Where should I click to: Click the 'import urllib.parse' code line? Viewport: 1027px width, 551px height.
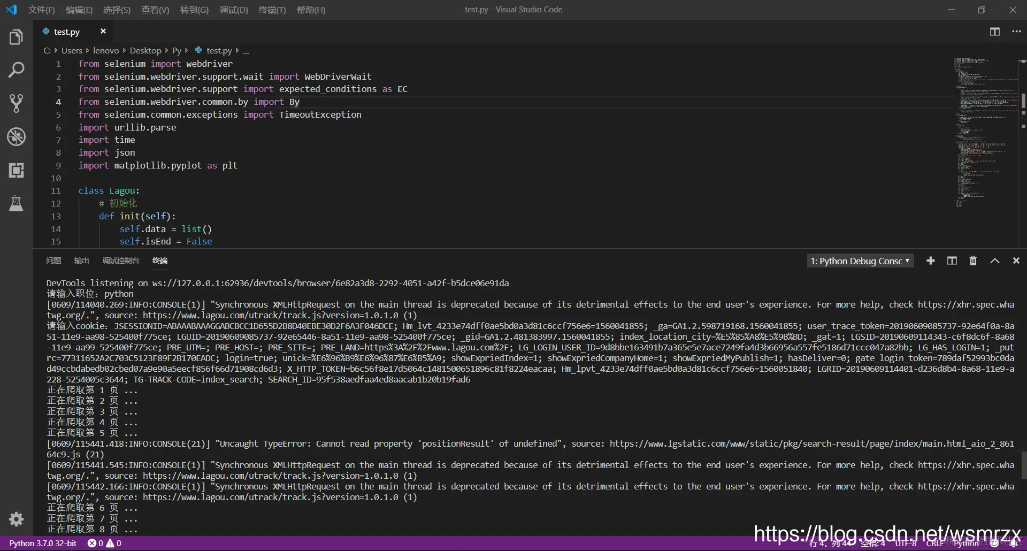127,127
